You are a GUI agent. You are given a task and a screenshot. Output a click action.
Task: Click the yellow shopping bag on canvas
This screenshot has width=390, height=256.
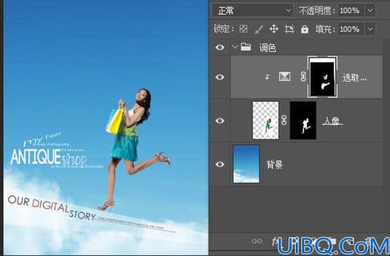[x=115, y=121]
